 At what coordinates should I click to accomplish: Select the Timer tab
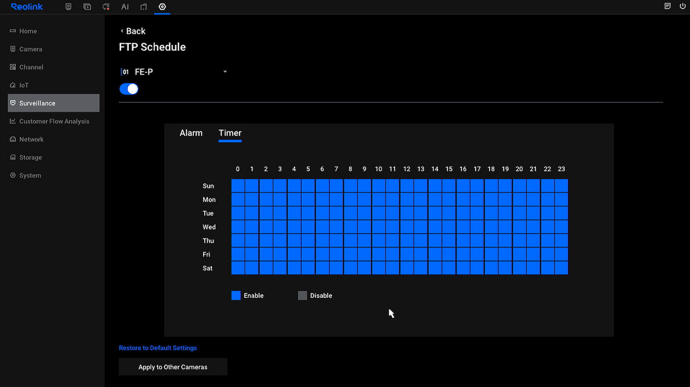tap(230, 133)
